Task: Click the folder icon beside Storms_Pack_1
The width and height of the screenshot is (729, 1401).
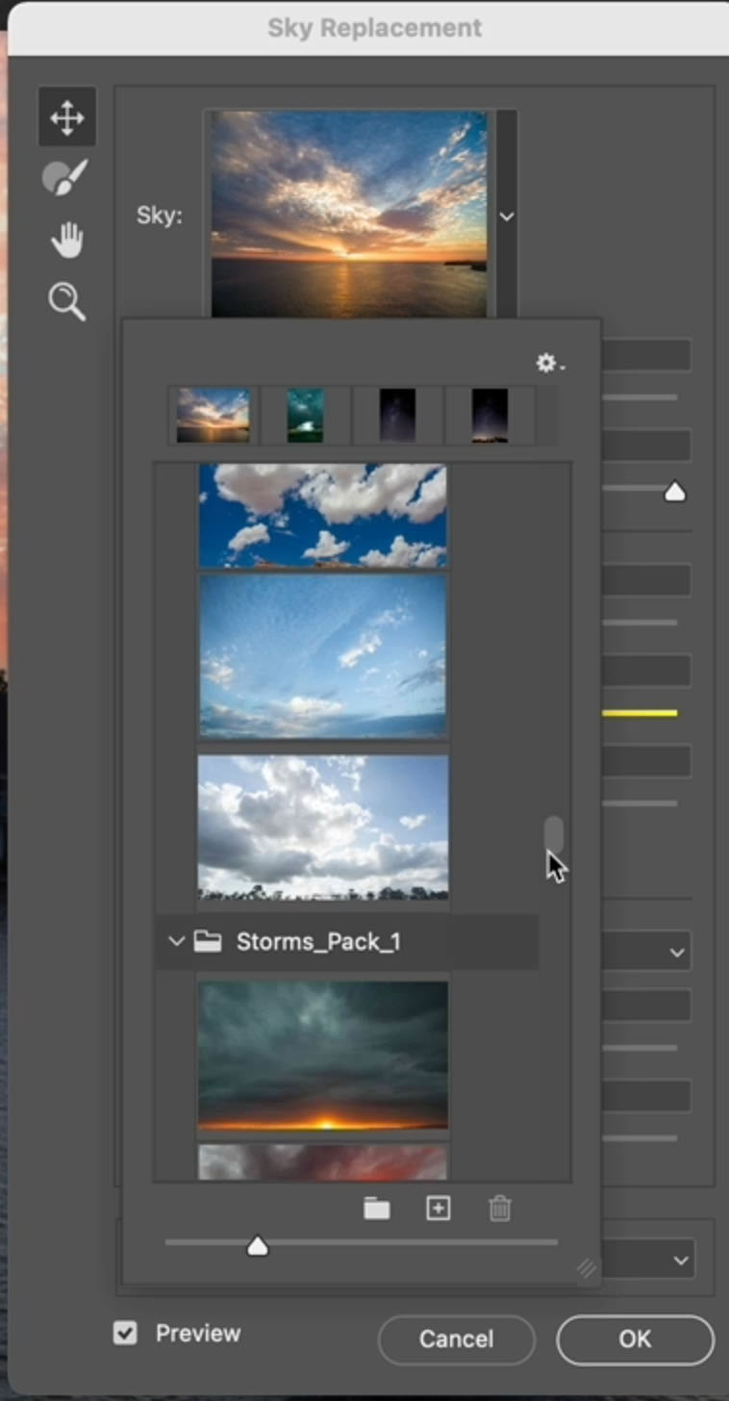Action: (x=208, y=941)
